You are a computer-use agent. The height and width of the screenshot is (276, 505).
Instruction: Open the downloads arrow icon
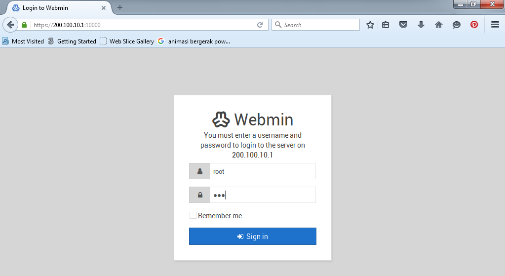click(x=421, y=25)
